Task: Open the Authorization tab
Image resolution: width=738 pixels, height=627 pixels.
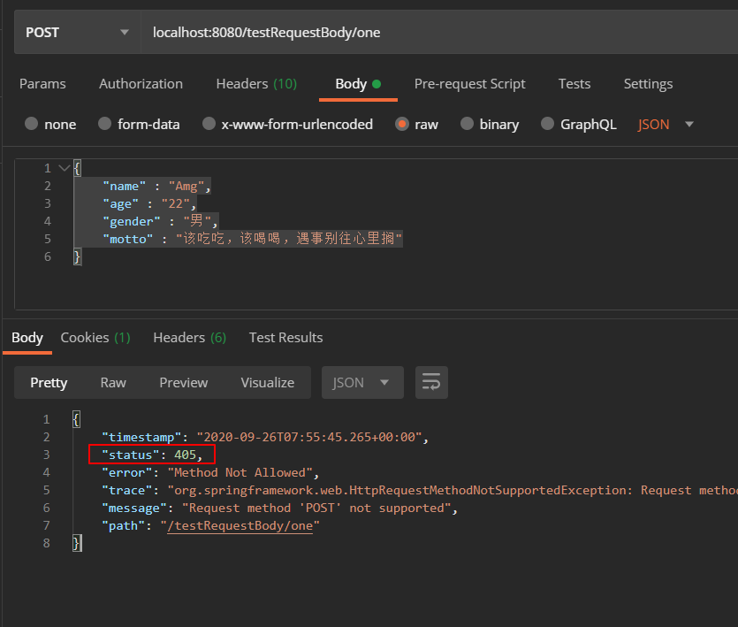Action: [141, 84]
